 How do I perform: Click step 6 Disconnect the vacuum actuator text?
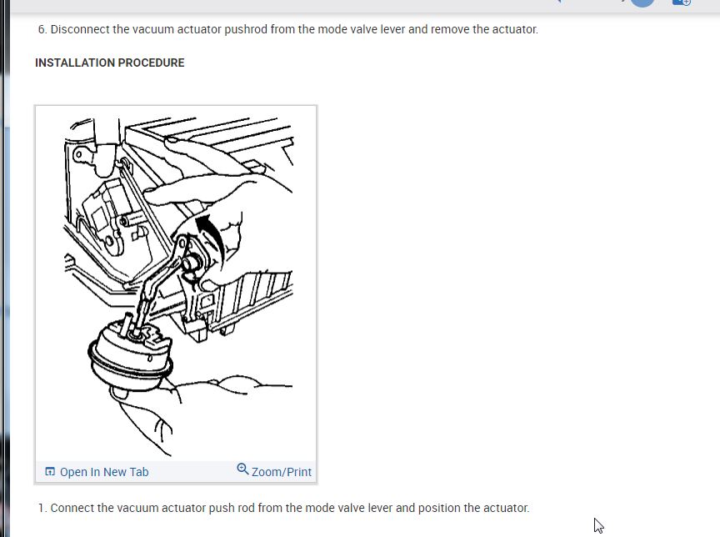[x=287, y=29]
